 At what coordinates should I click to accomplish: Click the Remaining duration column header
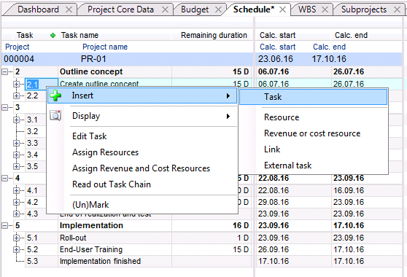point(214,35)
